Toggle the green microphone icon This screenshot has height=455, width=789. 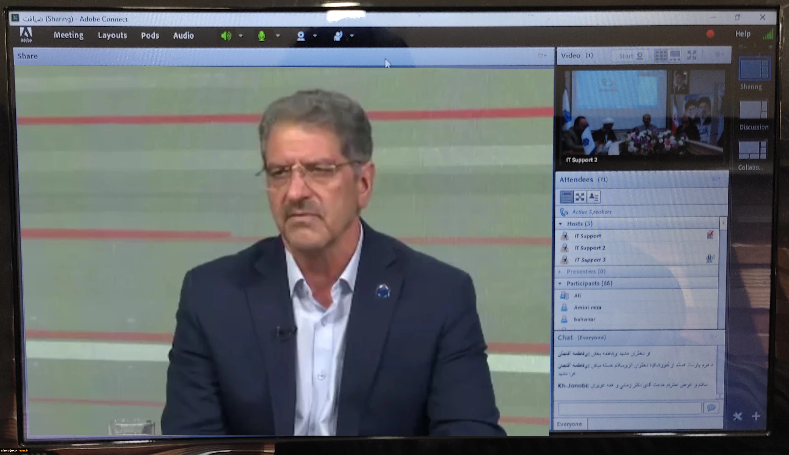(x=262, y=36)
